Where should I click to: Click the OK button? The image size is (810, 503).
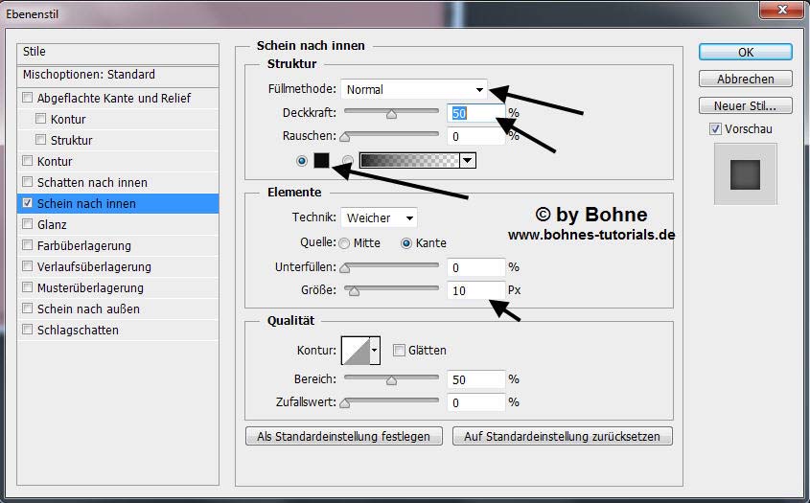pos(745,53)
